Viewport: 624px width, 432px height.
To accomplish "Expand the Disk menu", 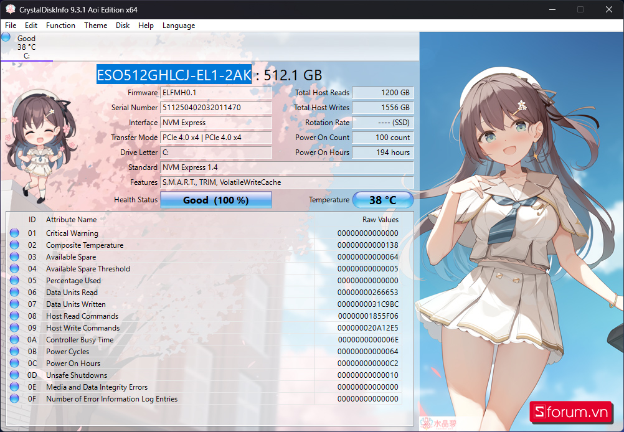I will (x=123, y=26).
